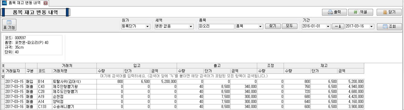Click the 입고 group header

coord(137,65)
